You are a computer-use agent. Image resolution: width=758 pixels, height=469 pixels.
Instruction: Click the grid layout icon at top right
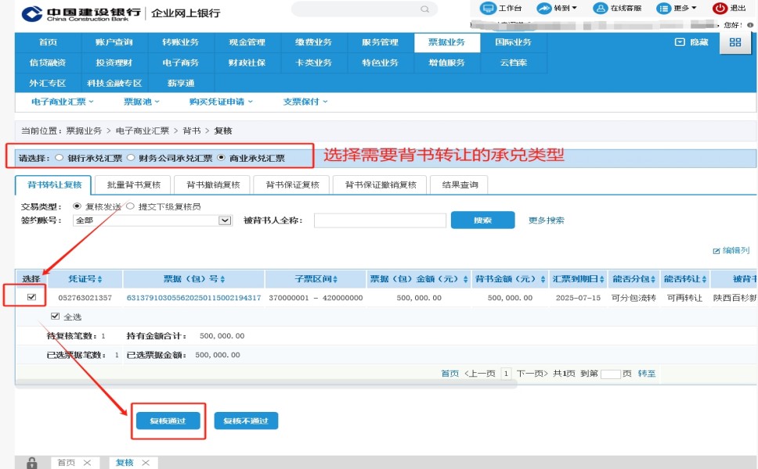735,42
